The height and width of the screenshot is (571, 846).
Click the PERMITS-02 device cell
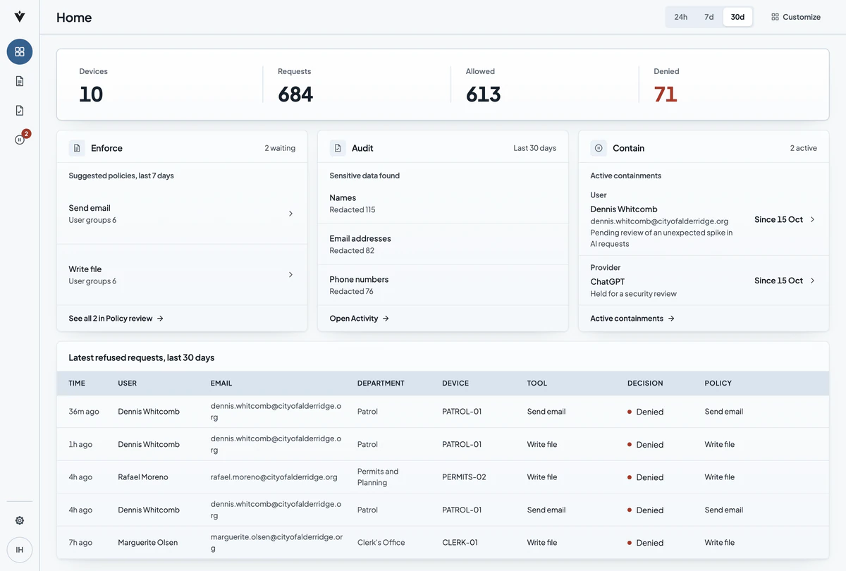464,477
